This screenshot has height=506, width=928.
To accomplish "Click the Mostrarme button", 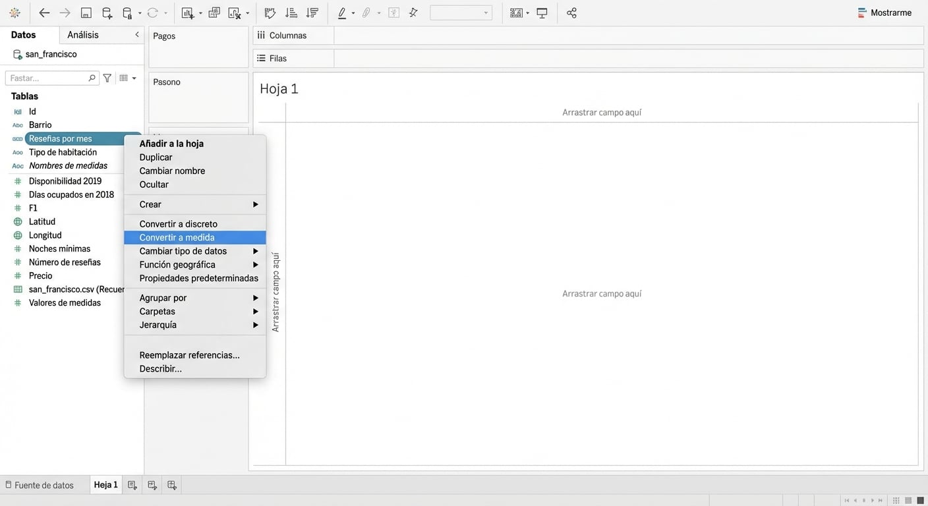I will 884,13.
